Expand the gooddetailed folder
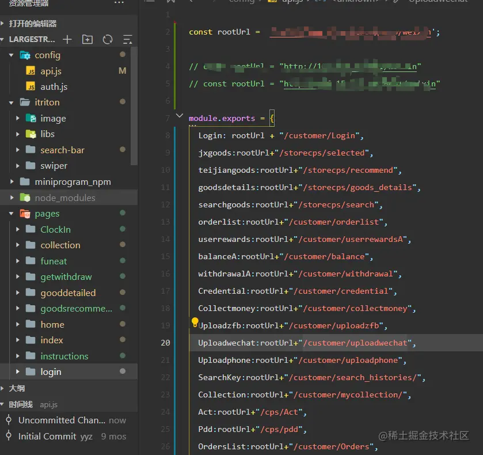This screenshot has width=483, height=455. [17, 293]
